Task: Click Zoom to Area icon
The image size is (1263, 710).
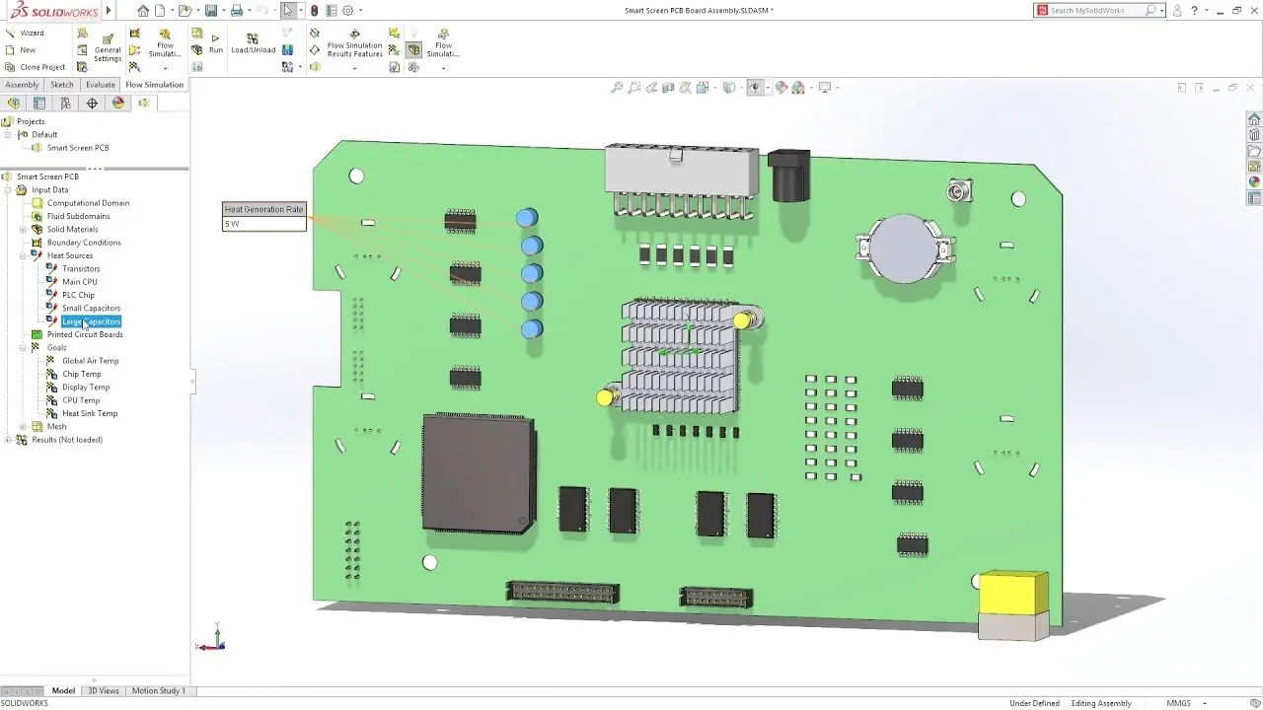Action: coord(634,88)
